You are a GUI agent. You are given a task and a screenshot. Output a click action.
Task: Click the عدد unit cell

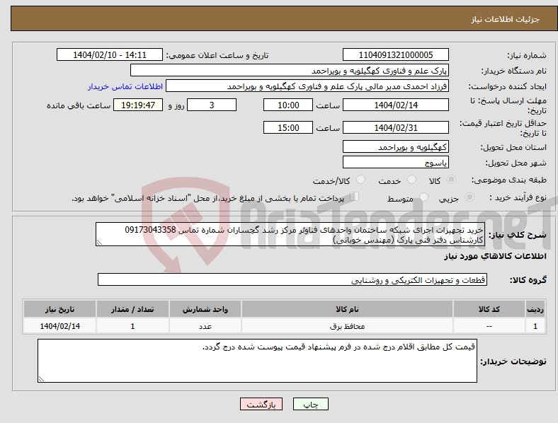(205, 325)
